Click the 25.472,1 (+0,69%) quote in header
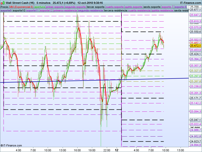This screenshot has width=202, height=152. click(64, 3)
